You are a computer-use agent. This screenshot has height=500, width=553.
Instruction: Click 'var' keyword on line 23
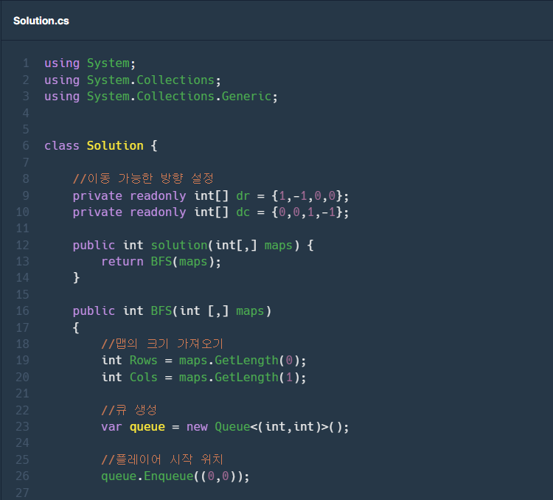click(x=111, y=427)
